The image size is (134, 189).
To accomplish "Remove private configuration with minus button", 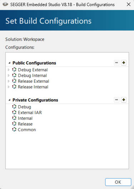I will (116, 100).
